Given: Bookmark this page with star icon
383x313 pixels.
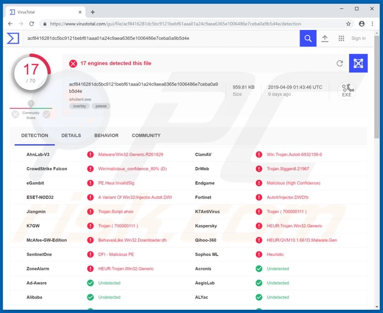Looking at the screenshot, I should click(348, 24).
